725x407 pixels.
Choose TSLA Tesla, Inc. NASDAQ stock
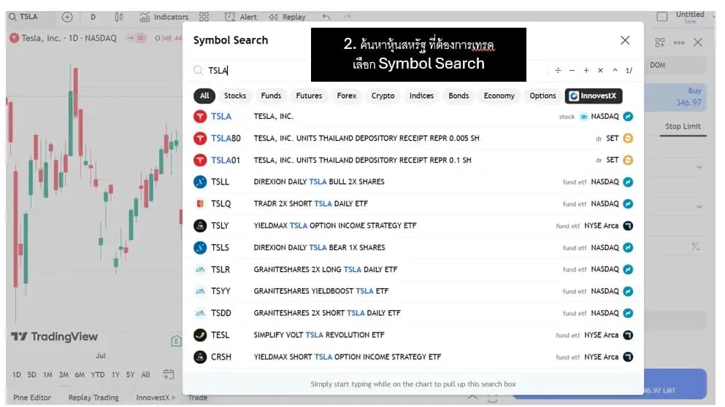tap(413, 117)
